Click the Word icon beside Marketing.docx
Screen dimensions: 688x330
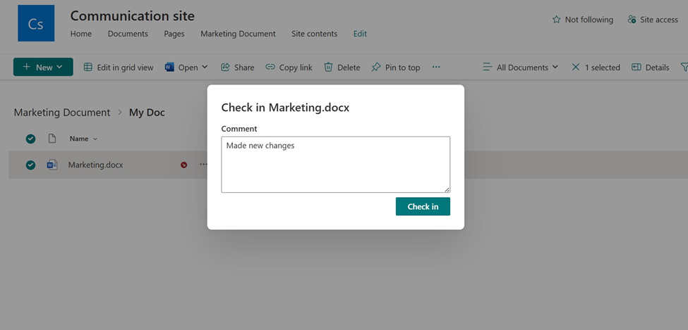coord(52,165)
